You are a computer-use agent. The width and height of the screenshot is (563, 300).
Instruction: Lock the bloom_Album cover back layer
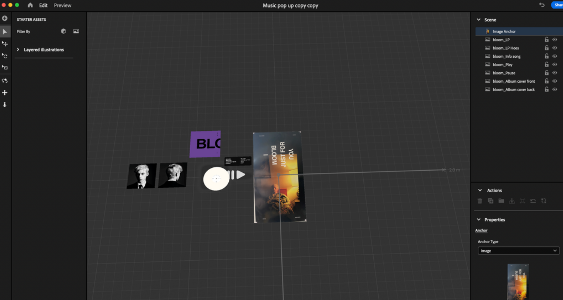tap(546, 90)
